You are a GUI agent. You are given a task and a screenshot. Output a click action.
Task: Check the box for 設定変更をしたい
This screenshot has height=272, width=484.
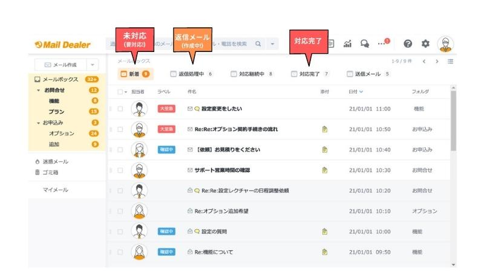[120, 109]
